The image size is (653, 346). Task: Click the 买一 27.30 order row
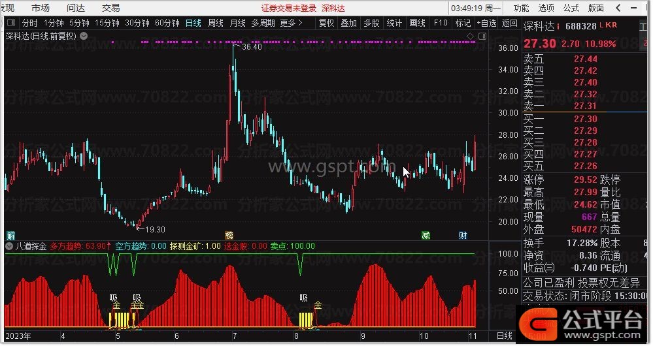click(560, 119)
